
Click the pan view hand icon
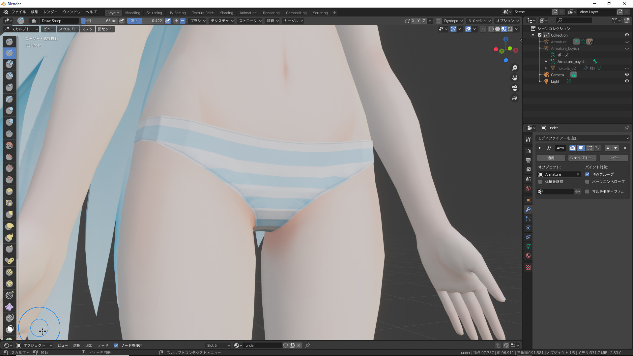tap(514, 78)
